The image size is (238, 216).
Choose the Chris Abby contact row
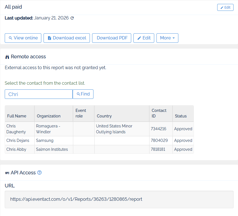(x=16, y=149)
